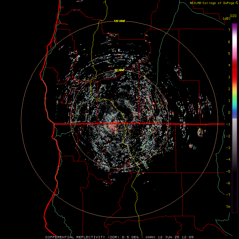Click the 50 NMI range ring label
Screen dimensions: 239x239
[119, 70]
